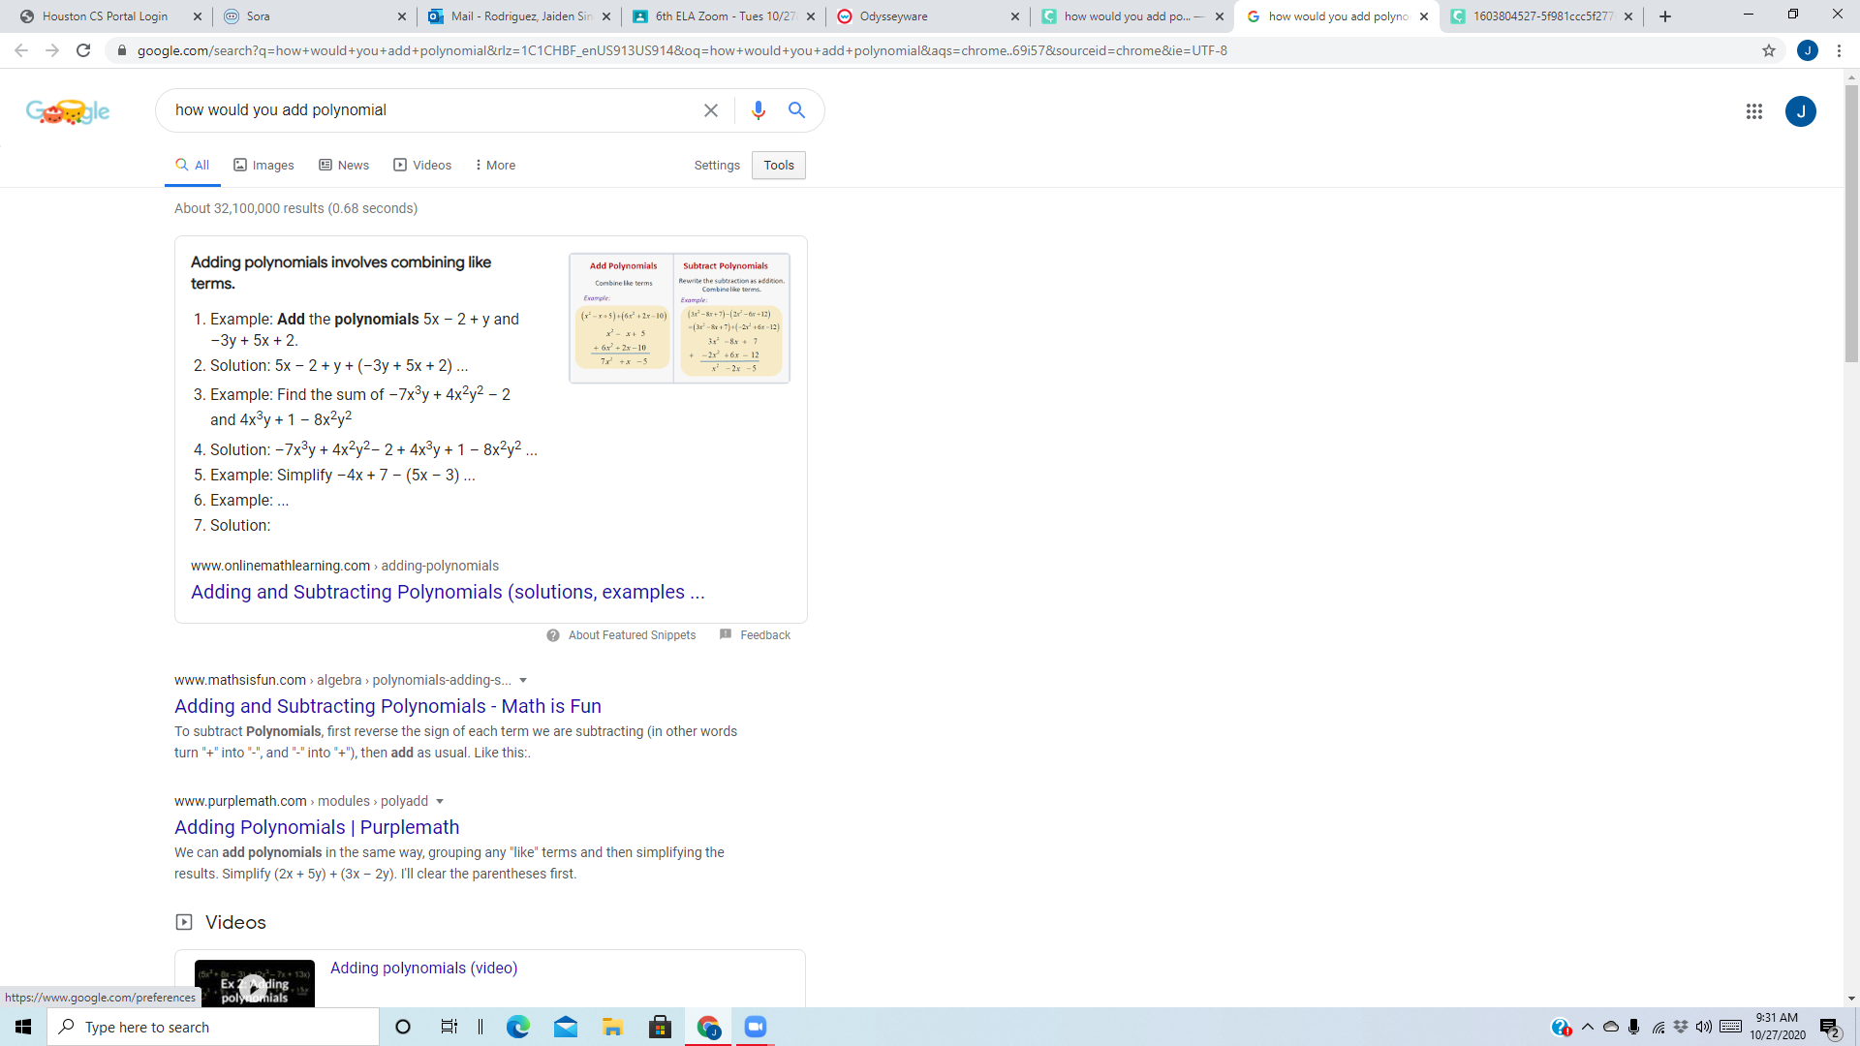Reload the page using refresh icon
1860x1046 pixels.
coord(83,50)
